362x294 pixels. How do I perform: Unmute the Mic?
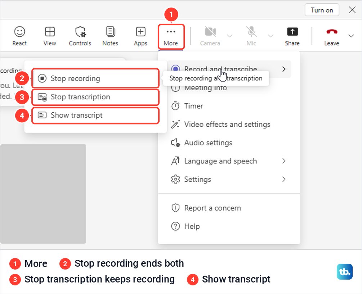click(251, 36)
